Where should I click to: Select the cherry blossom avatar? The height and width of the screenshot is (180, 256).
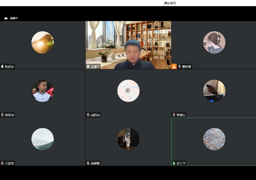[x=214, y=139]
